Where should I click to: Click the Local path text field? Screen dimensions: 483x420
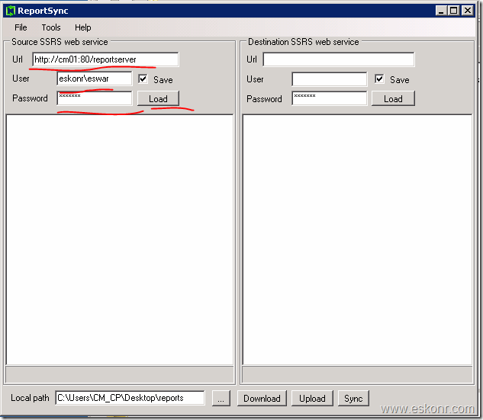(130, 398)
